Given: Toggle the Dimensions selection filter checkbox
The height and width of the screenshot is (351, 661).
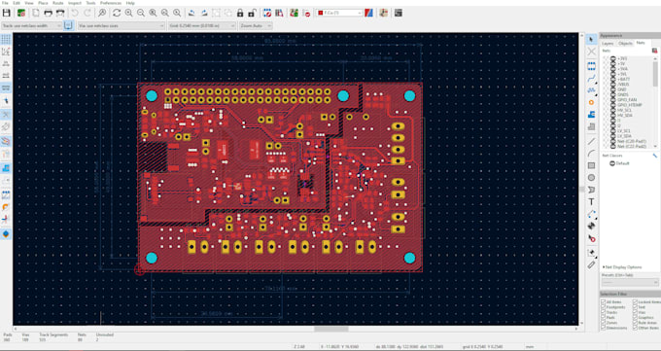Looking at the screenshot, I should [604, 328].
